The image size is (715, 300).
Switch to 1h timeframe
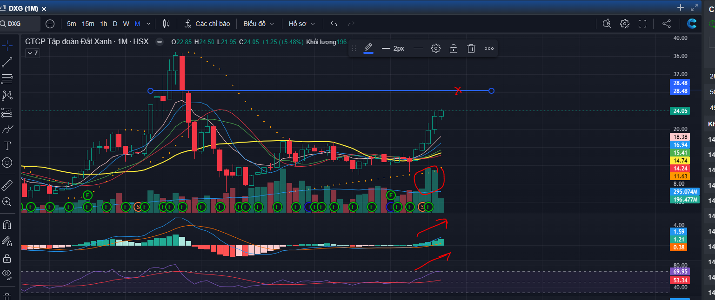pos(103,24)
